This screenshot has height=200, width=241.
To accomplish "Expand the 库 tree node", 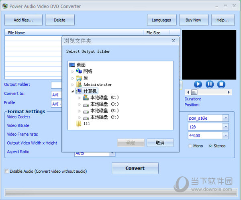I will 73,78.
